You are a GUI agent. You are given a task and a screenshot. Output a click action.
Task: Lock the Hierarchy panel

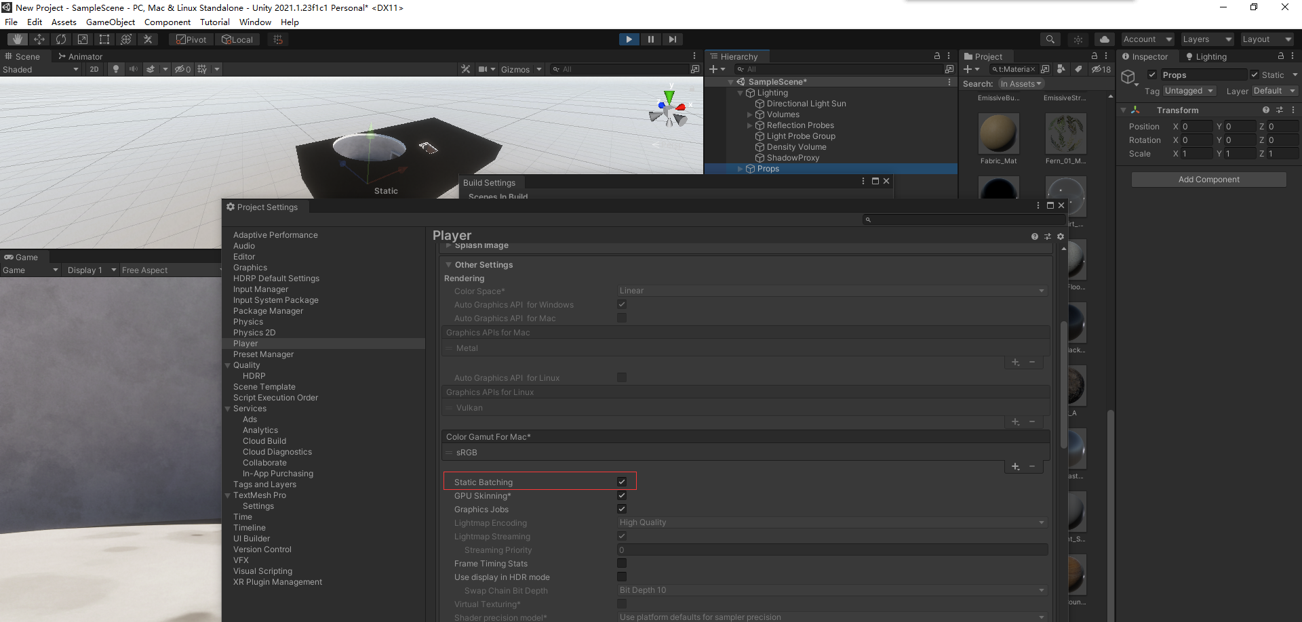pyautogui.click(x=937, y=56)
